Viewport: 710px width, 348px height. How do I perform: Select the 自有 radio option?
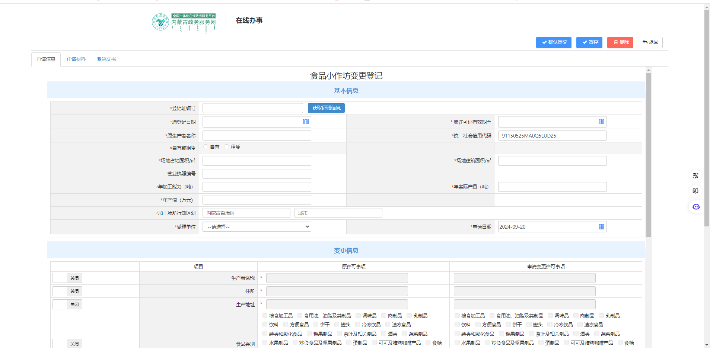(206, 147)
